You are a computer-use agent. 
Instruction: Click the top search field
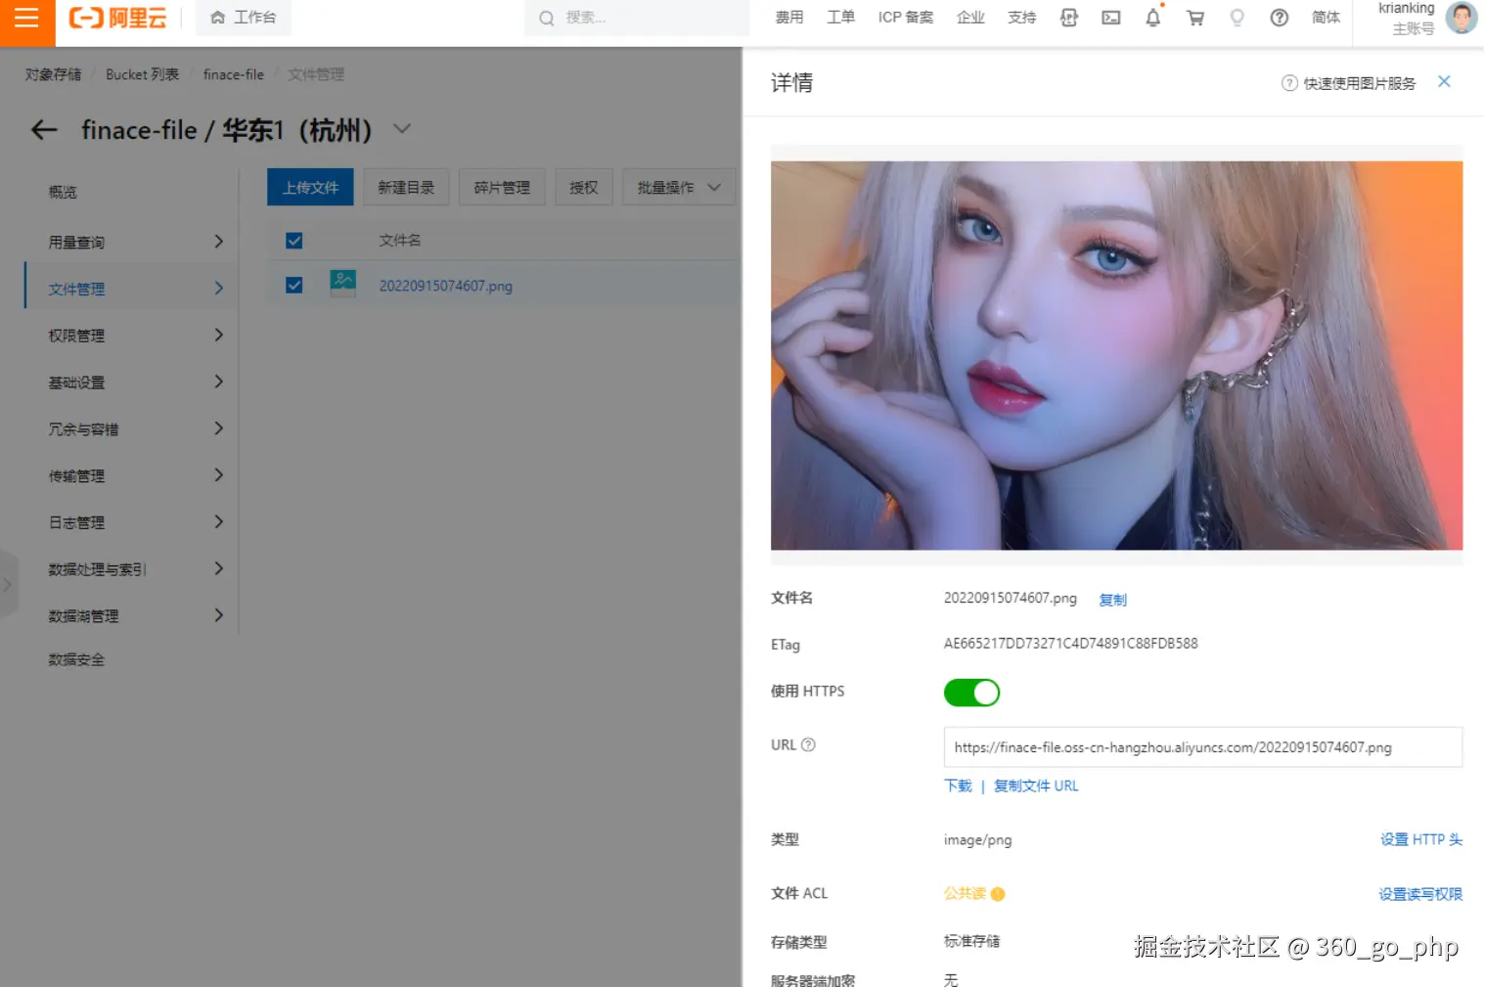pos(637,18)
